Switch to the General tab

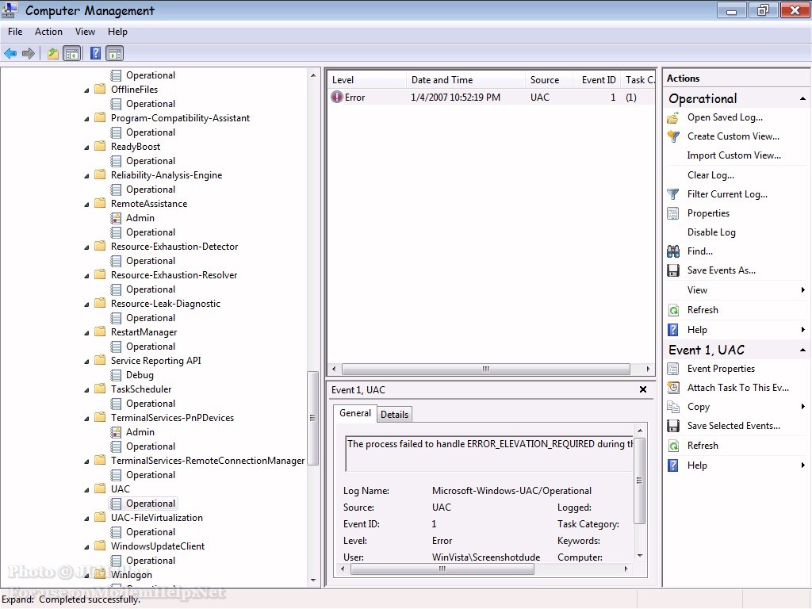(354, 413)
